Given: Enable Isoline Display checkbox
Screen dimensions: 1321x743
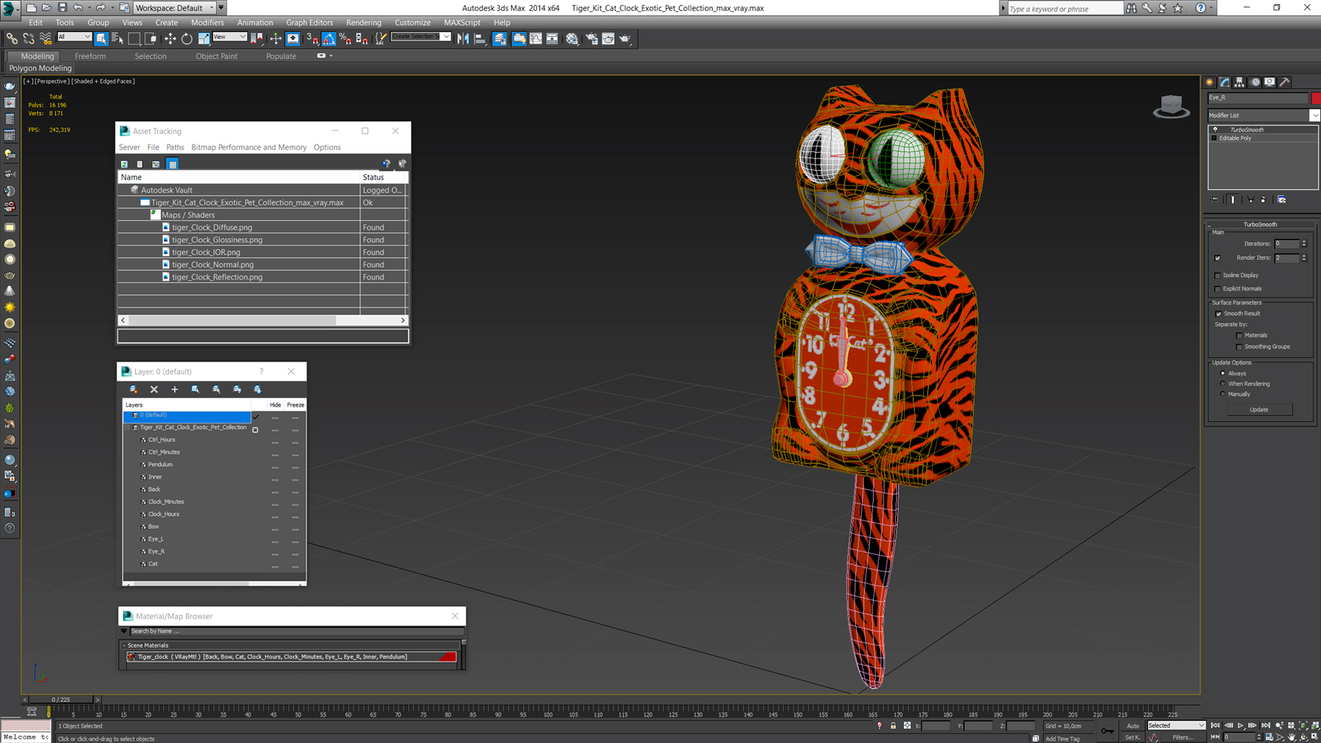Looking at the screenshot, I should coord(1218,275).
